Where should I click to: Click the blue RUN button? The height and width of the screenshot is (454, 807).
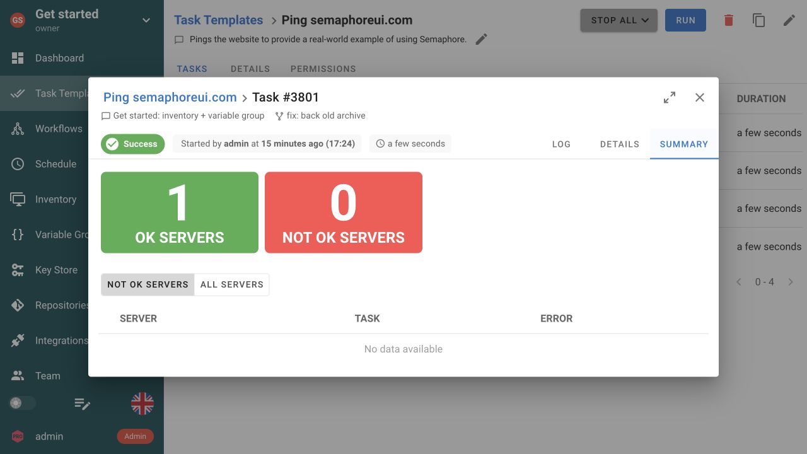coord(685,20)
